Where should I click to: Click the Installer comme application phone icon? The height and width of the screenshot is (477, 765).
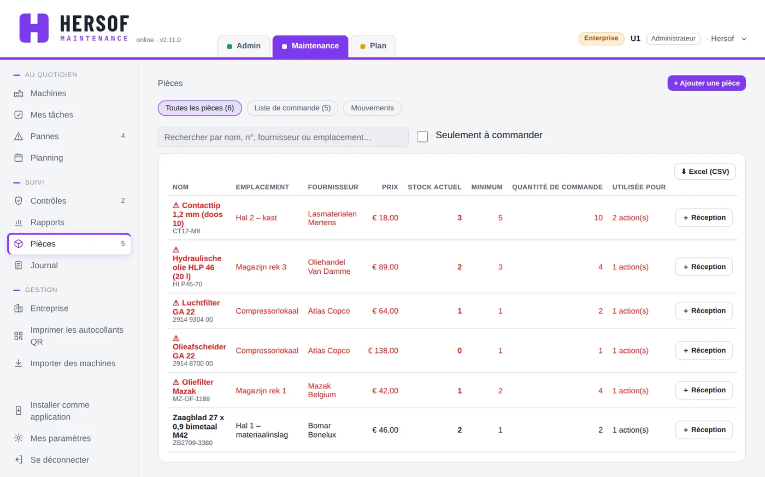pos(19,411)
